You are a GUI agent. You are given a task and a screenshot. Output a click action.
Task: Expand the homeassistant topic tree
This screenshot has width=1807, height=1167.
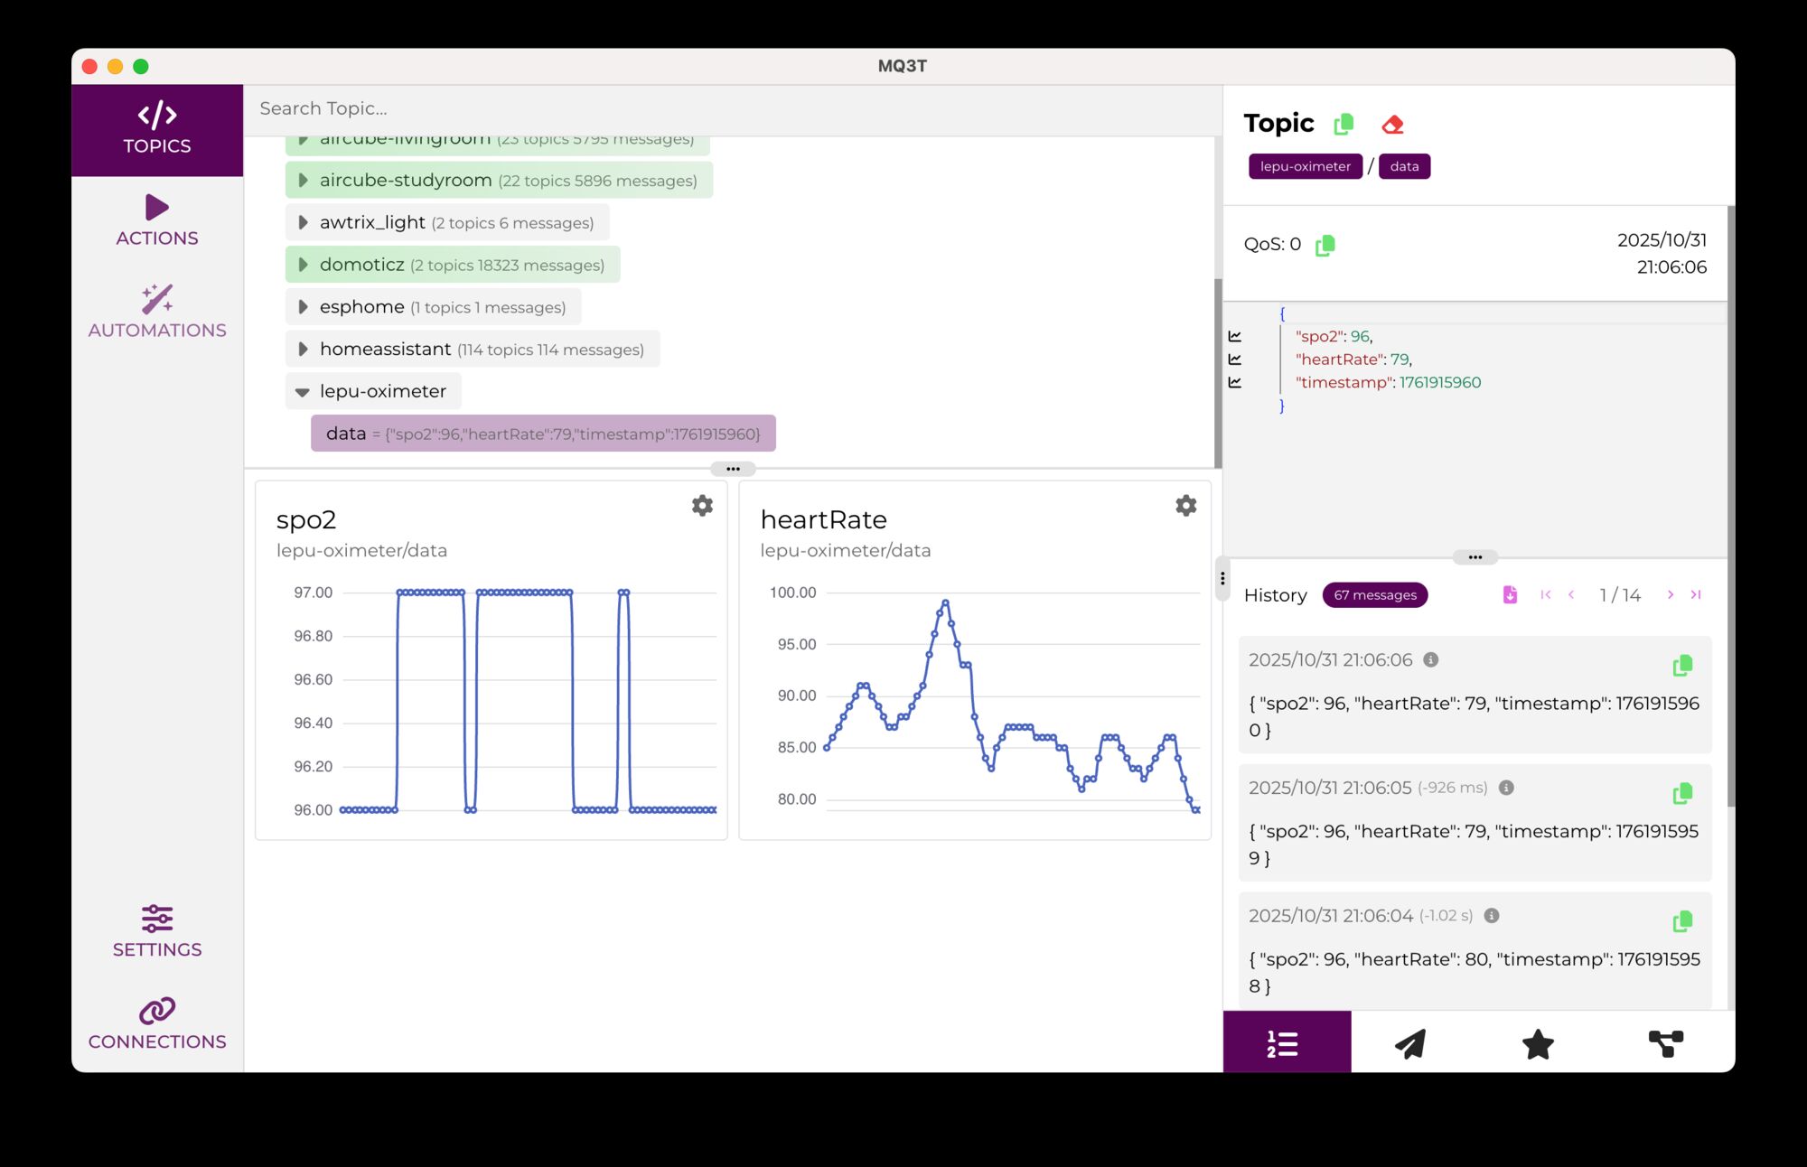tap(304, 350)
